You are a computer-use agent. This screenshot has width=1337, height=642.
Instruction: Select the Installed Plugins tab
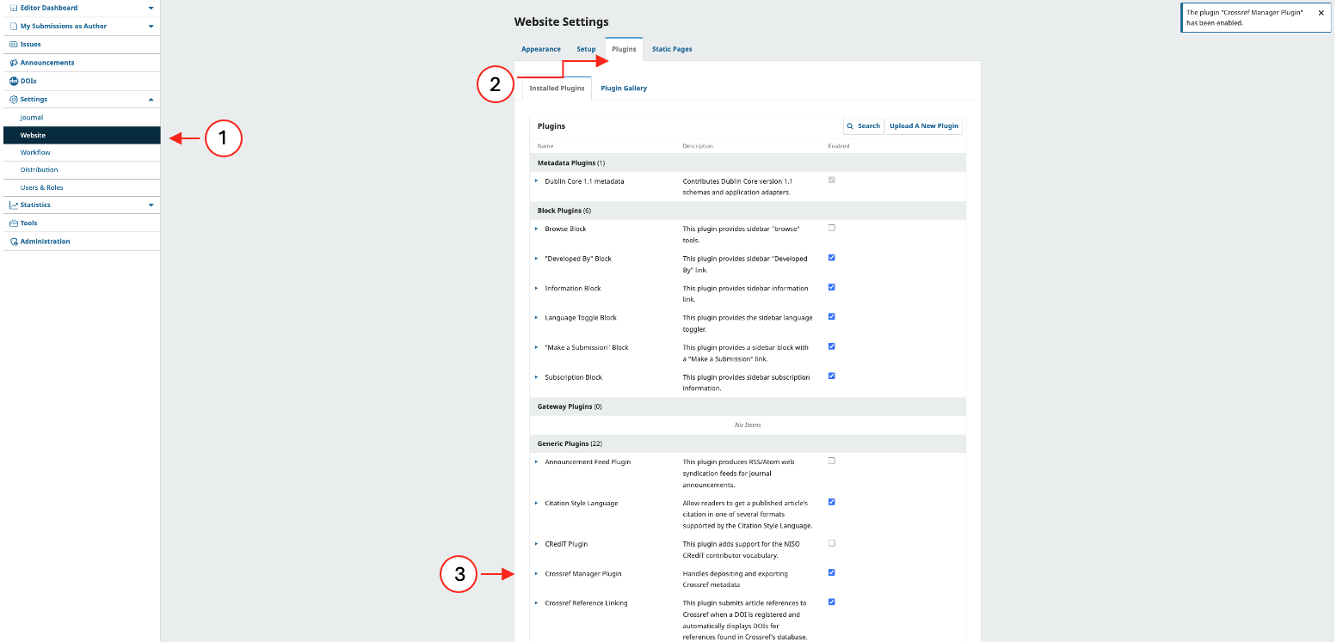[557, 89]
